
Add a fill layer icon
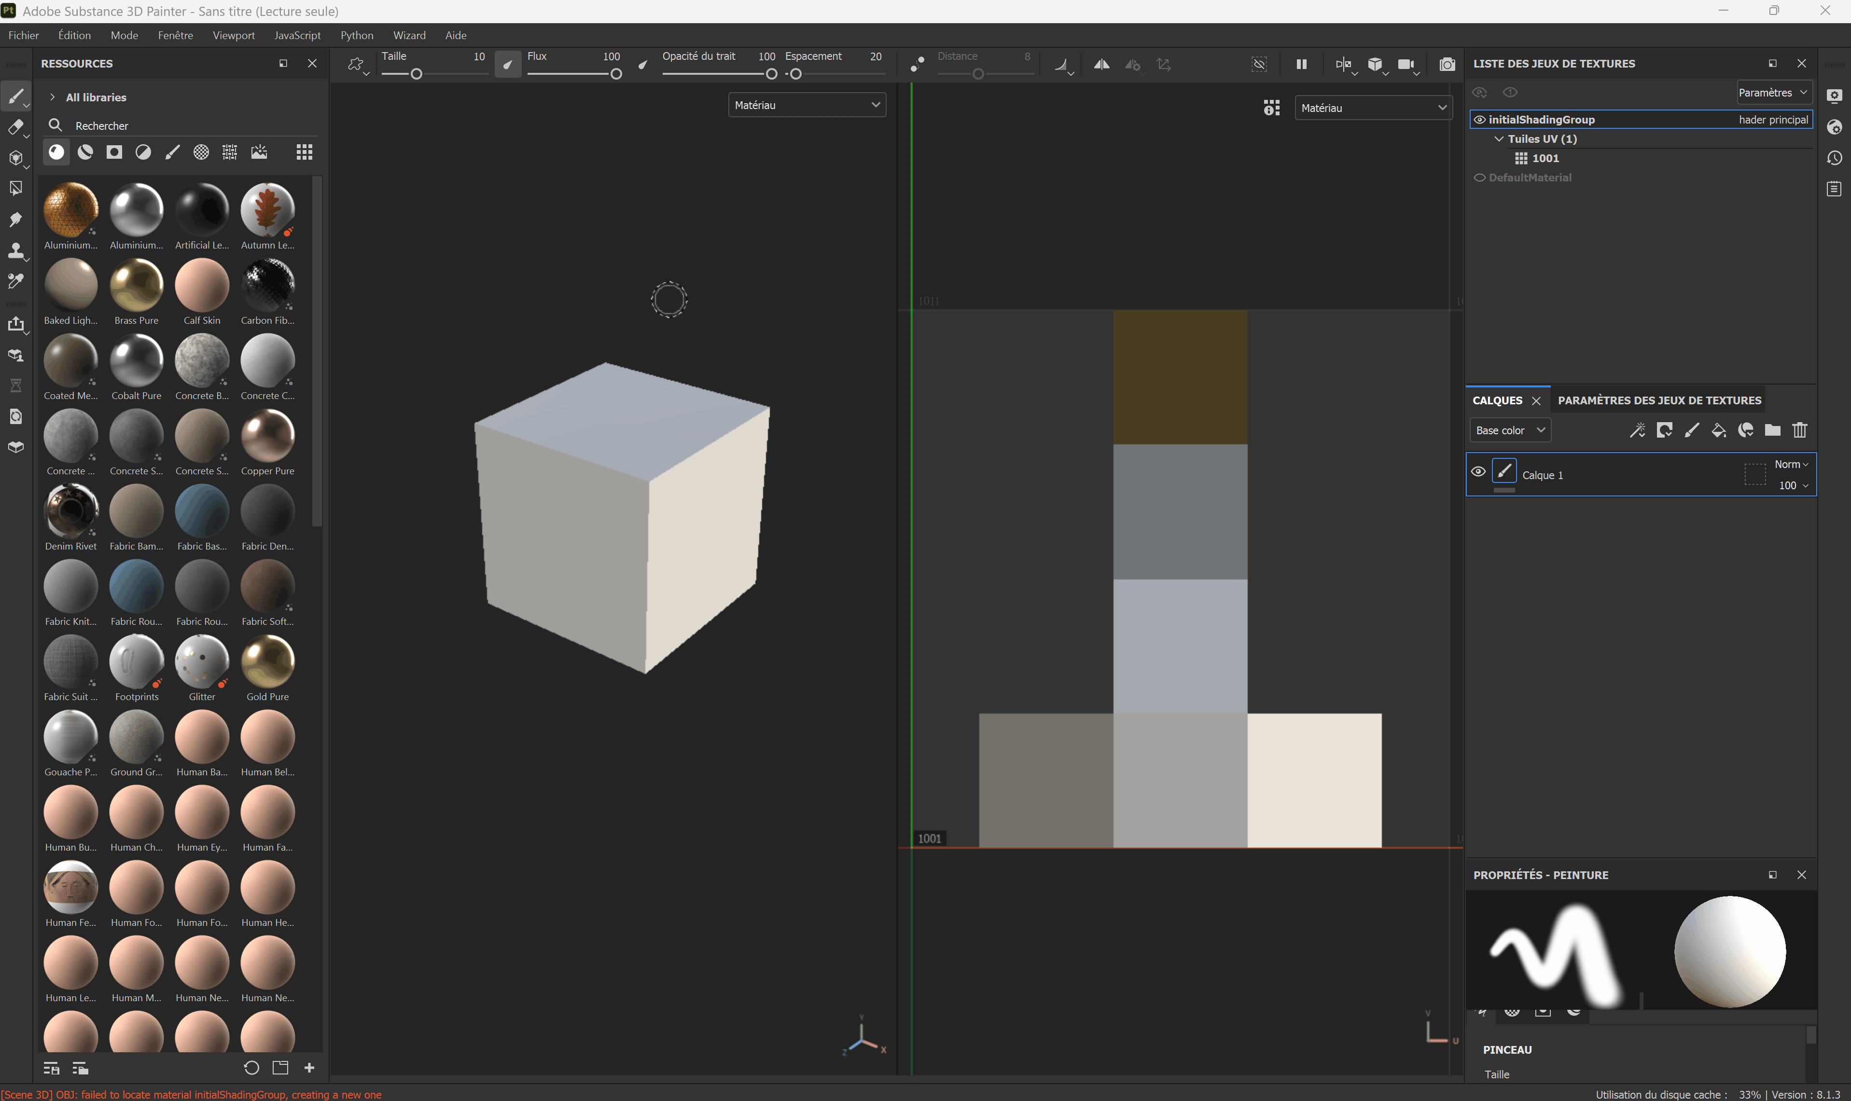coord(1718,430)
